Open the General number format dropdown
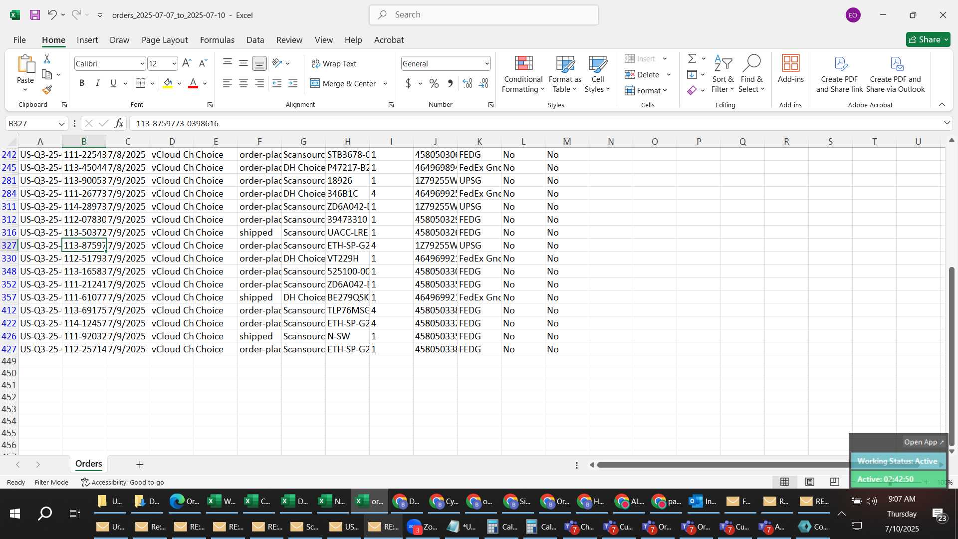958x539 pixels. tap(486, 64)
